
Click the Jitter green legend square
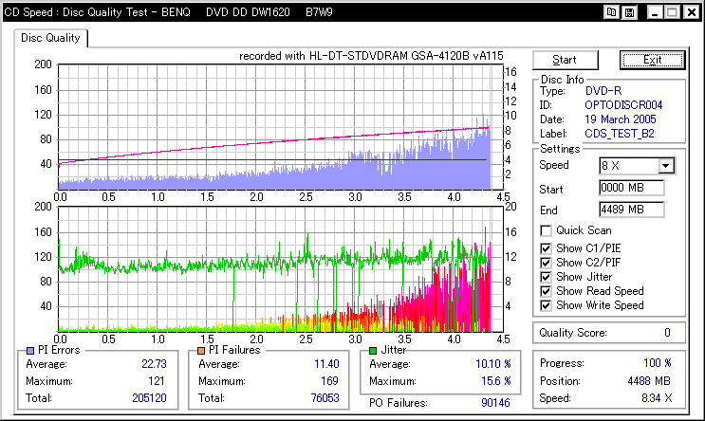pyautogui.click(x=371, y=351)
